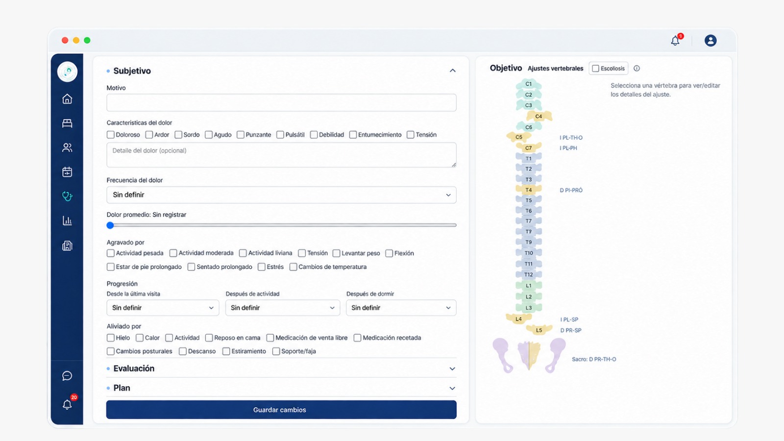Viewport: 784px width, 441px height.
Task: Select the stethoscope icon in sidebar
Action: click(67, 196)
